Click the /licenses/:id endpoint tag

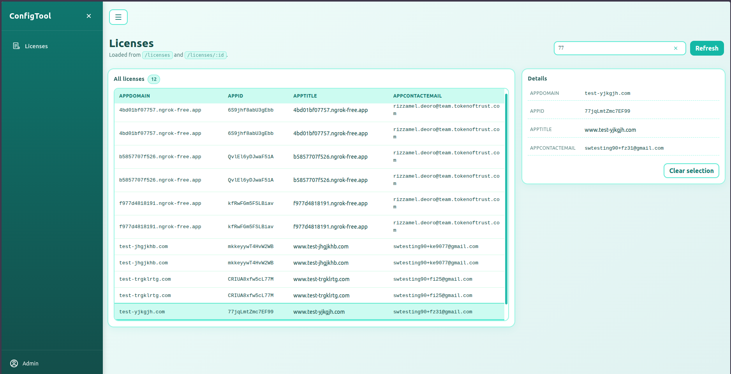pyautogui.click(x=205, y=55)
